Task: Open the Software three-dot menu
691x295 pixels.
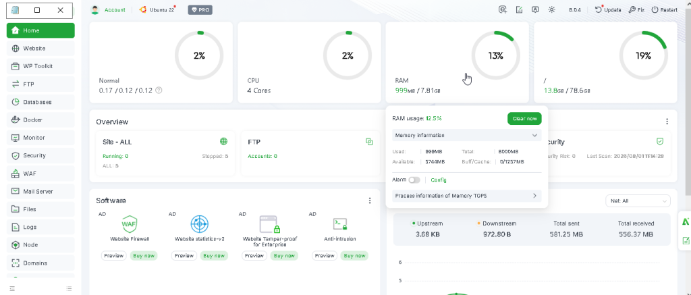Action: (x=370, y=200)
